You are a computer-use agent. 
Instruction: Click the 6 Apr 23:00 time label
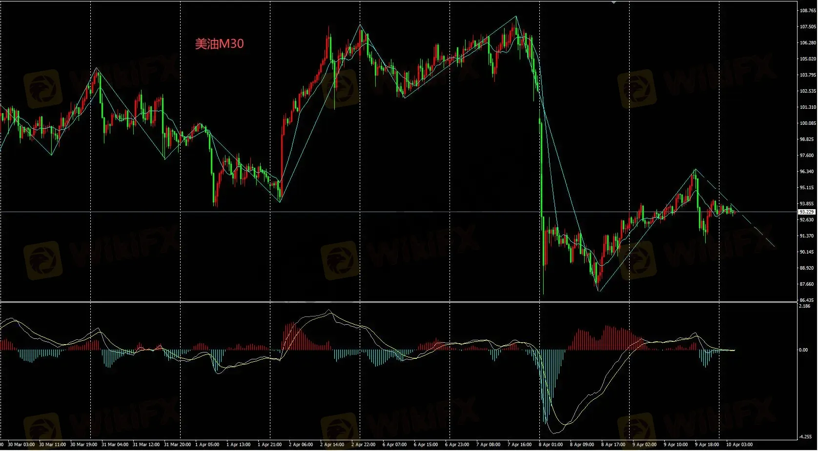pyautogui.click(x=457, y=445)
